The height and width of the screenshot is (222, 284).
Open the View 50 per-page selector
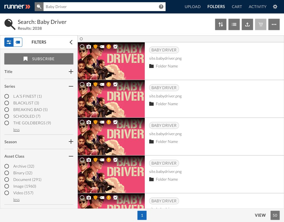[275, 215]
